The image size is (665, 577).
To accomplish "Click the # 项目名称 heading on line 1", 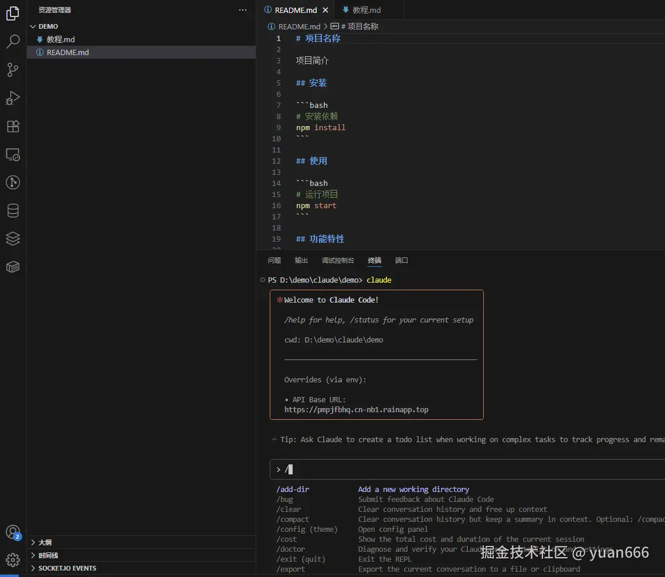I will tap(318, 39).
